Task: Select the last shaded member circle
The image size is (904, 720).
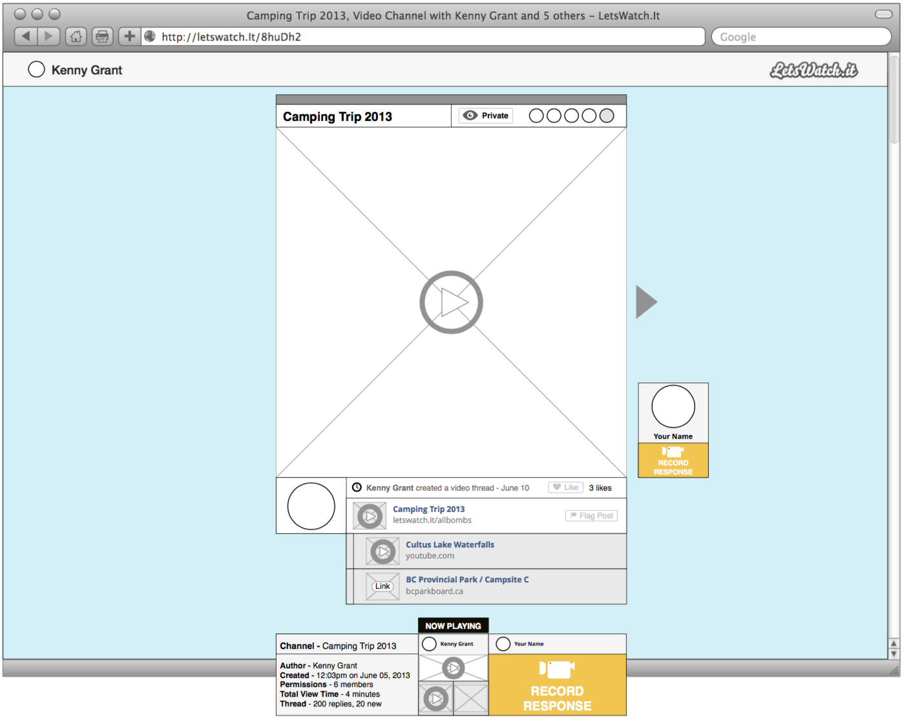Action: pos(607,116)
